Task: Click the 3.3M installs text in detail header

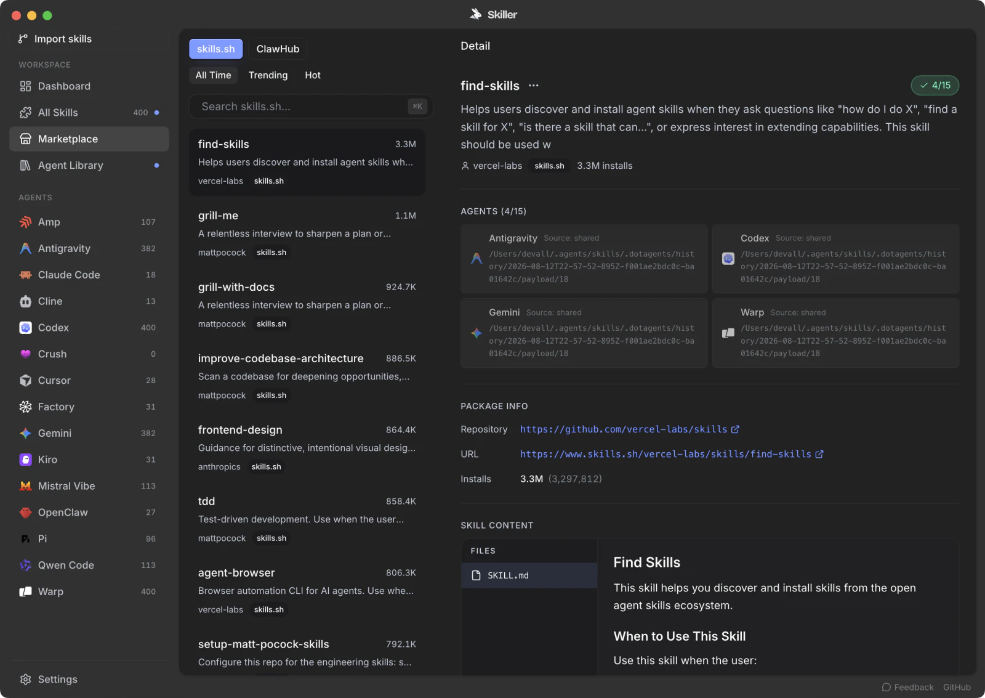Action: (x=605, y=166)
